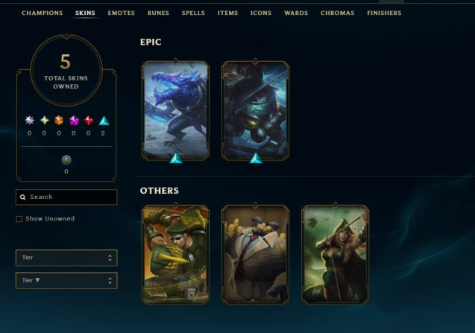Go to the Emotes tab

(121, 13)
